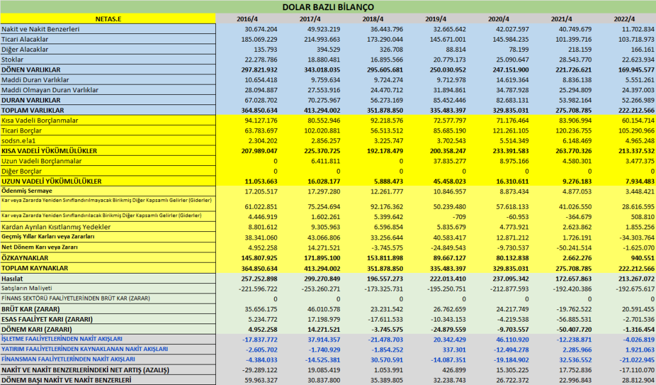Click the Uzun Vadeli Borçlanmalar row label

pyautogui.click(x=42, y=161)
